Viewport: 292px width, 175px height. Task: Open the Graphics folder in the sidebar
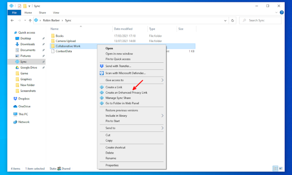[26, 79]
